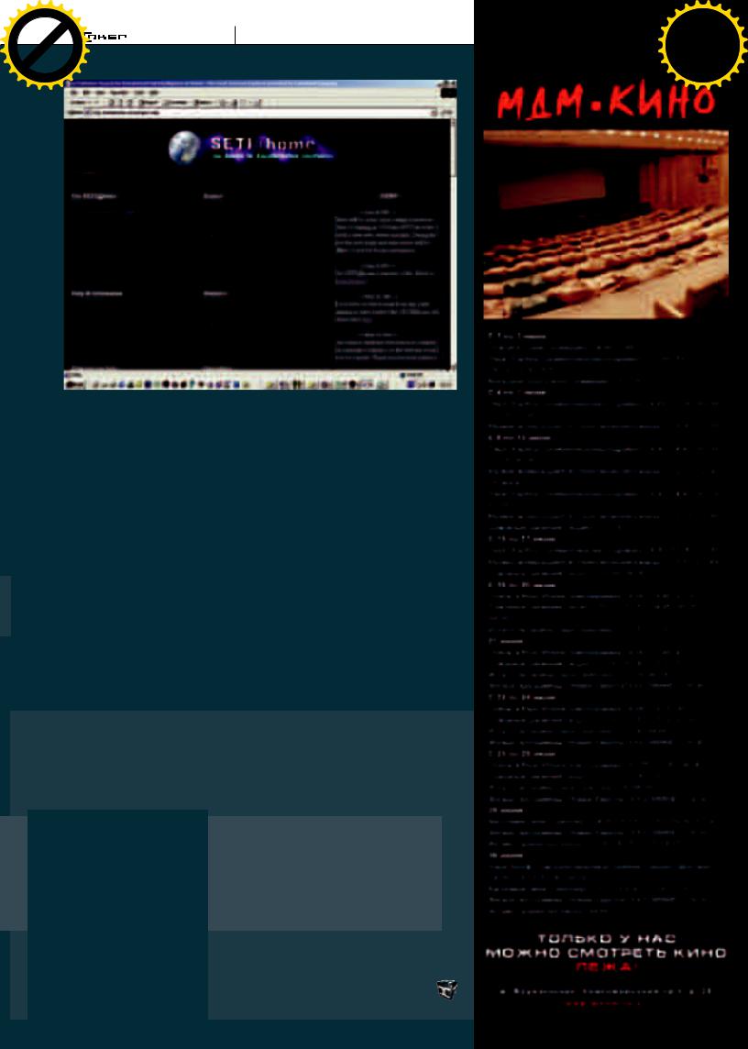This screenshot has width=748, height=1049.
Task: Click the browser window's vertical scrollbar
Action: tap(454, 242)
